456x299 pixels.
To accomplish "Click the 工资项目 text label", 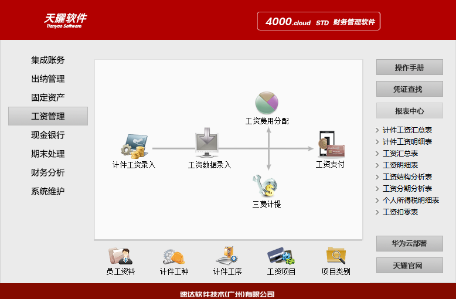I will pos(281,271).
